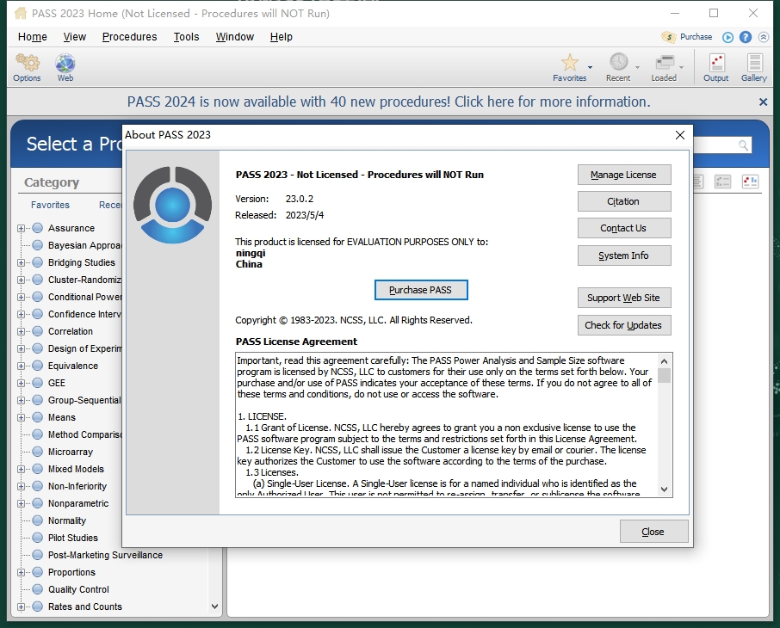Image resolution: width=780 pixels, height=628 pixels.
Task: Open the Support Web Site button
Action: click(624, 298)
